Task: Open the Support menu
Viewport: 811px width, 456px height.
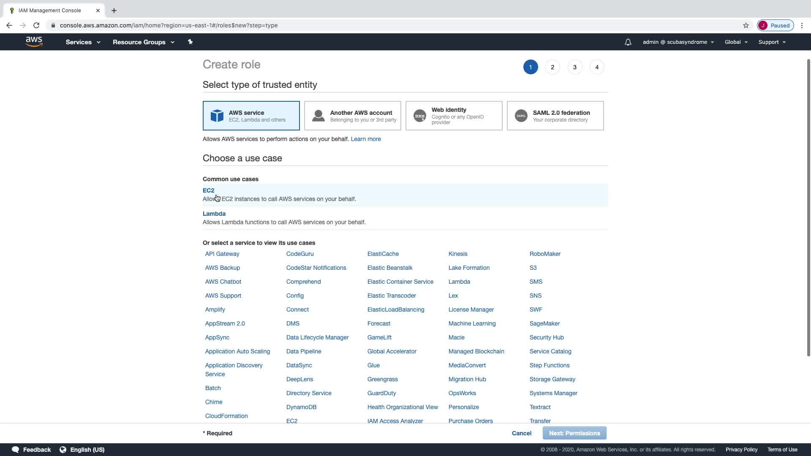Action: click(772, 42)
